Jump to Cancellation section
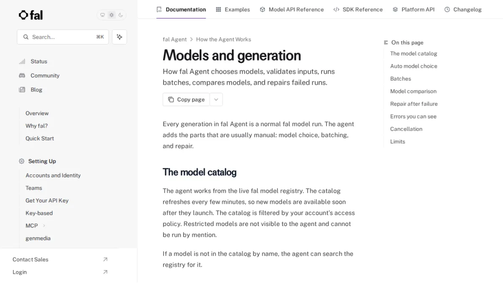Viewport: 503px width, 283px height. click(x=406, y=129)
